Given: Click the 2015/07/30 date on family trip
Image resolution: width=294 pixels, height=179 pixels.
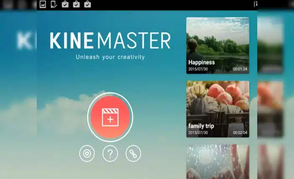Looking at the screenshot, I should click(x=198, y=133).
